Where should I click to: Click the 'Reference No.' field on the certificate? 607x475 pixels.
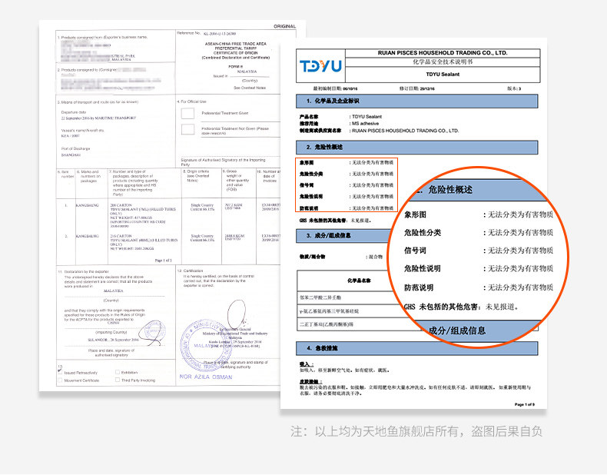(x=207, y=33)
